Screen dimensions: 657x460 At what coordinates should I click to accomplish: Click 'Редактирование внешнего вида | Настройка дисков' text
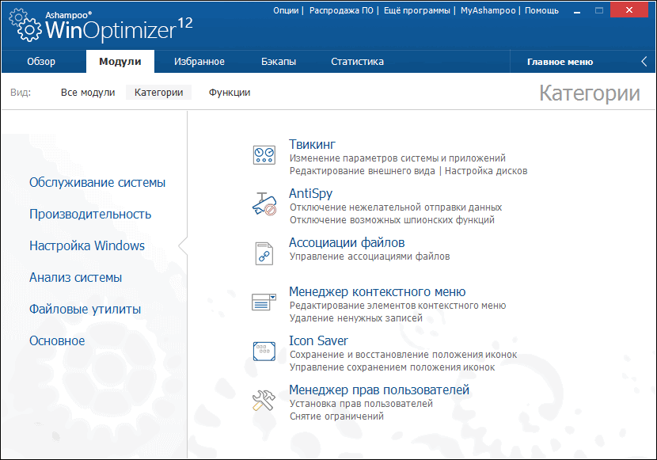pos(408,171)
